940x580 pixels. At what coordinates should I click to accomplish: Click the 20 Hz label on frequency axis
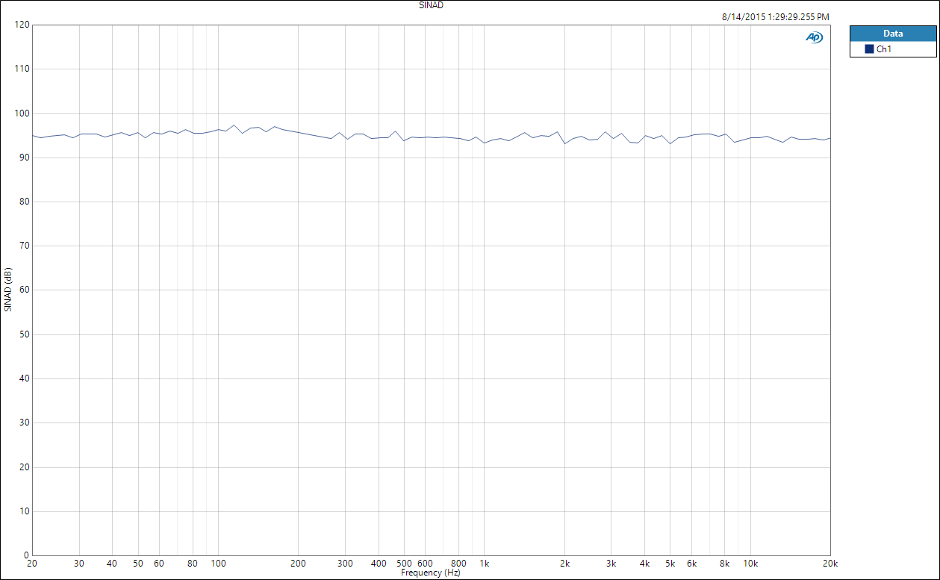pyautogui.click(x=32, y=564)
